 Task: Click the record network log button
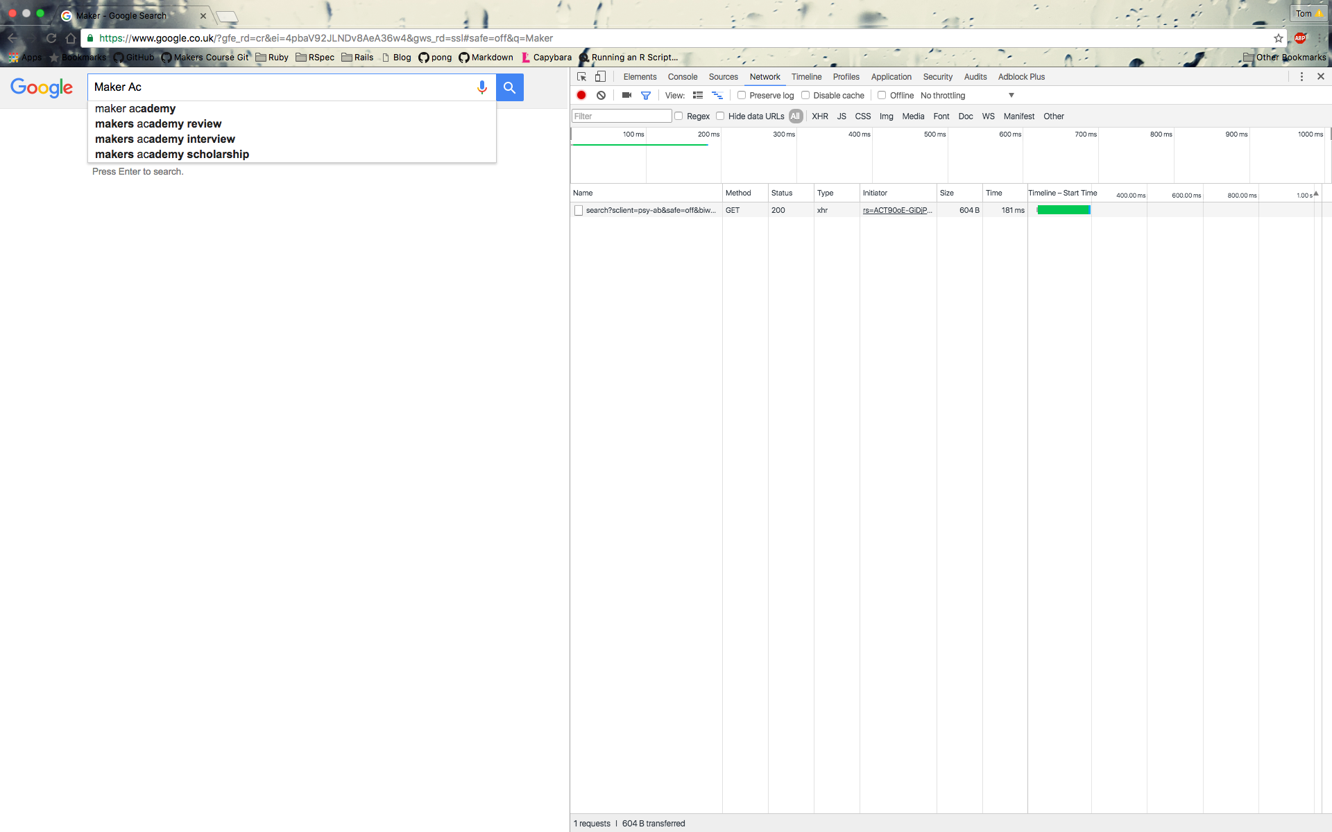(x=581, y=95)
